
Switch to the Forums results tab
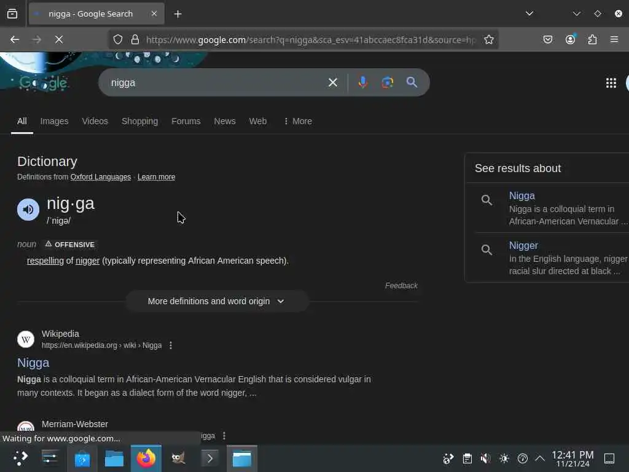186,121
